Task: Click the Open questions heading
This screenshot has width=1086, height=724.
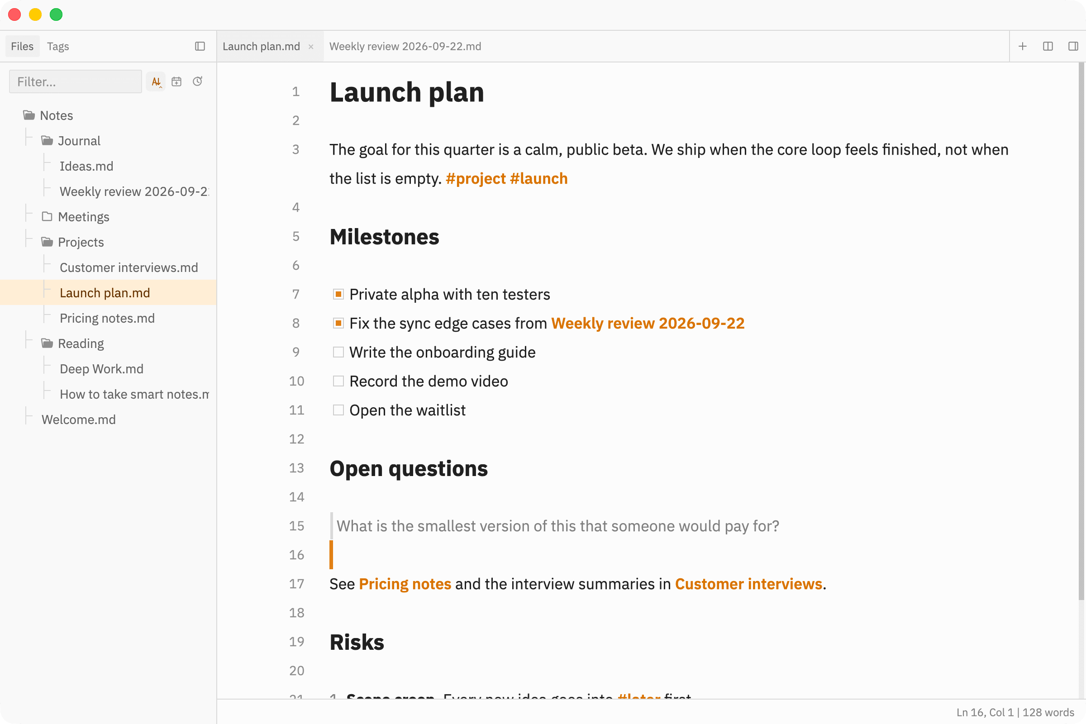Action: pyautogui.click(x=408, y=469)
